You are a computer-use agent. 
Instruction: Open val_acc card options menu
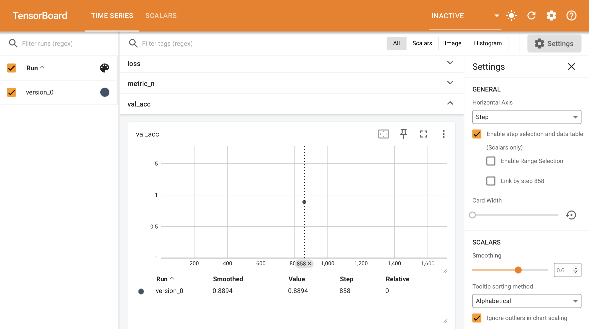pyautogui.click(x=444, y=134)
